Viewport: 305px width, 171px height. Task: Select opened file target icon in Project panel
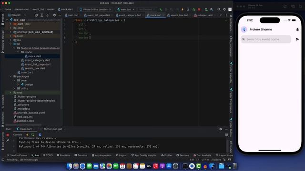tap(36, 15)
